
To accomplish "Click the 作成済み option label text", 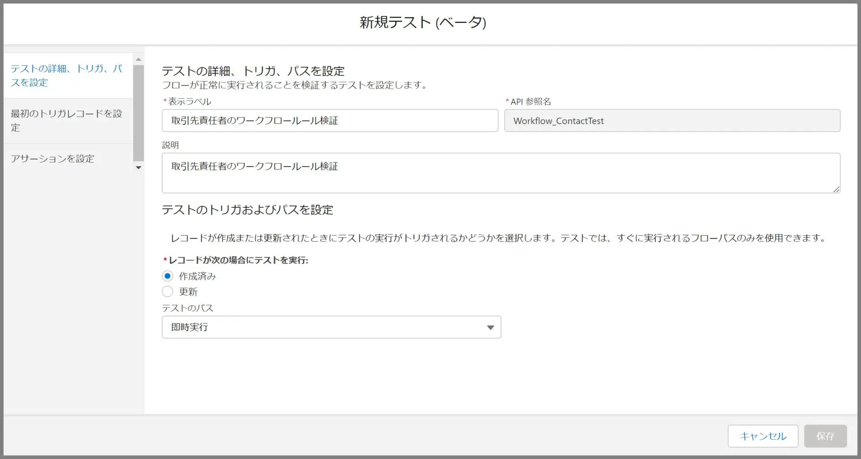I will point(197,276).
